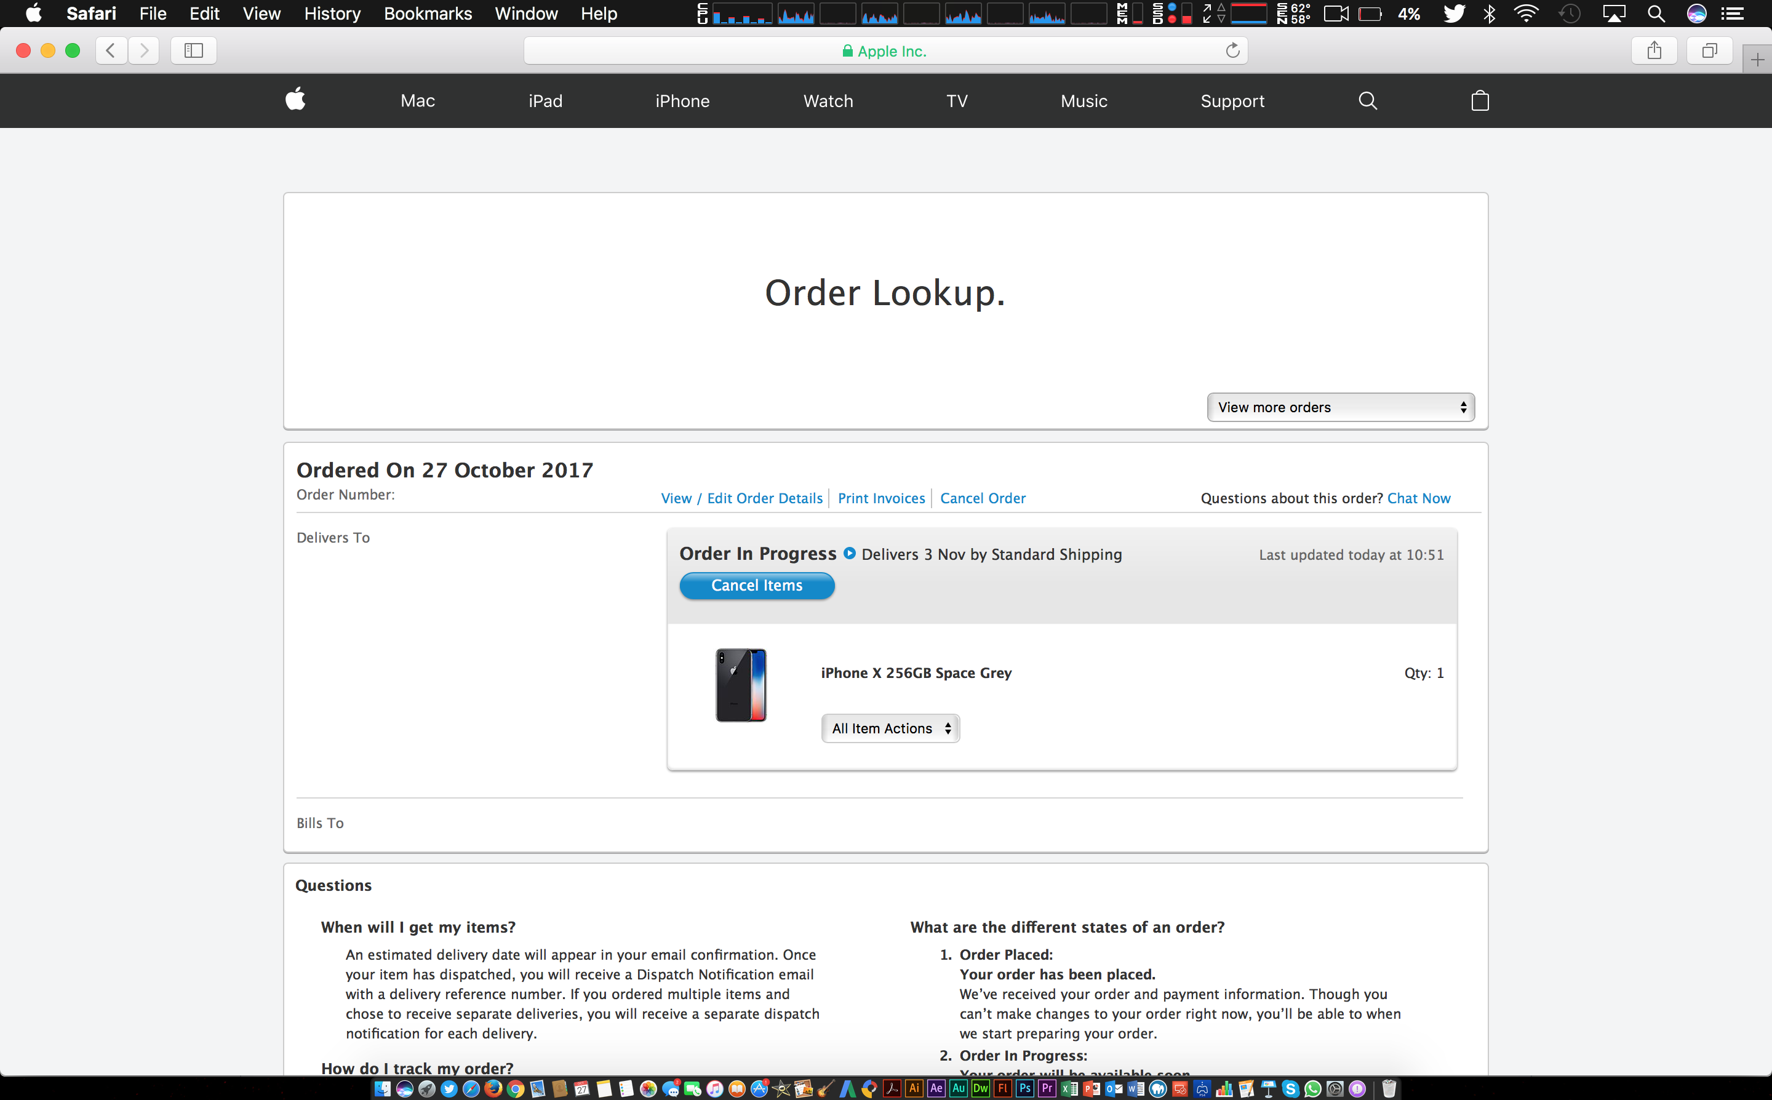Open the Safari app menu
Viewport: 1772px width, 1100px height.
[91, 13]
